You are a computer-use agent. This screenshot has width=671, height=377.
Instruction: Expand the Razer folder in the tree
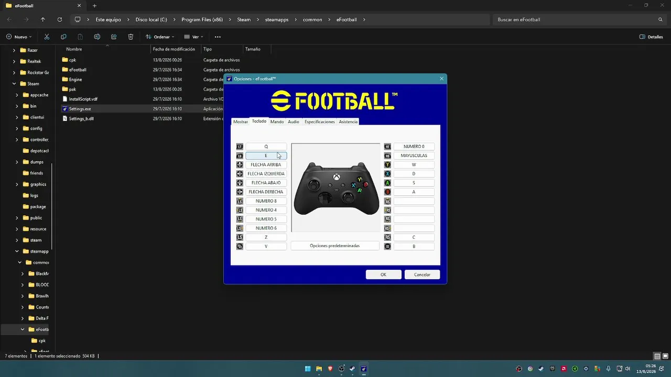tap(14, 50)
